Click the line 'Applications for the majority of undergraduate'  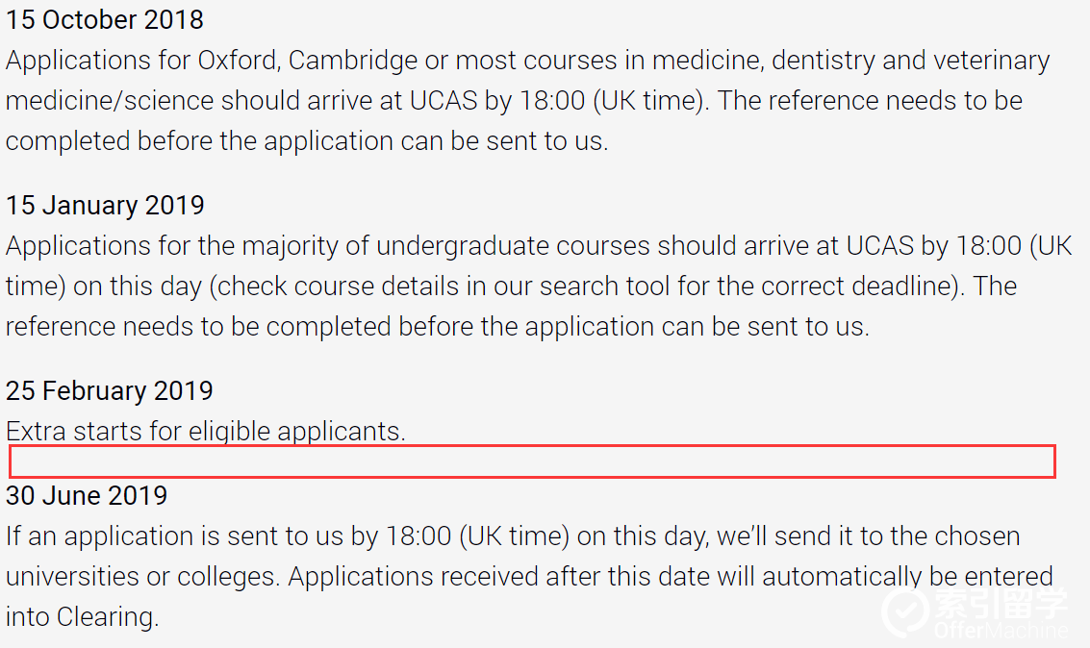click(x=539, y=246)
